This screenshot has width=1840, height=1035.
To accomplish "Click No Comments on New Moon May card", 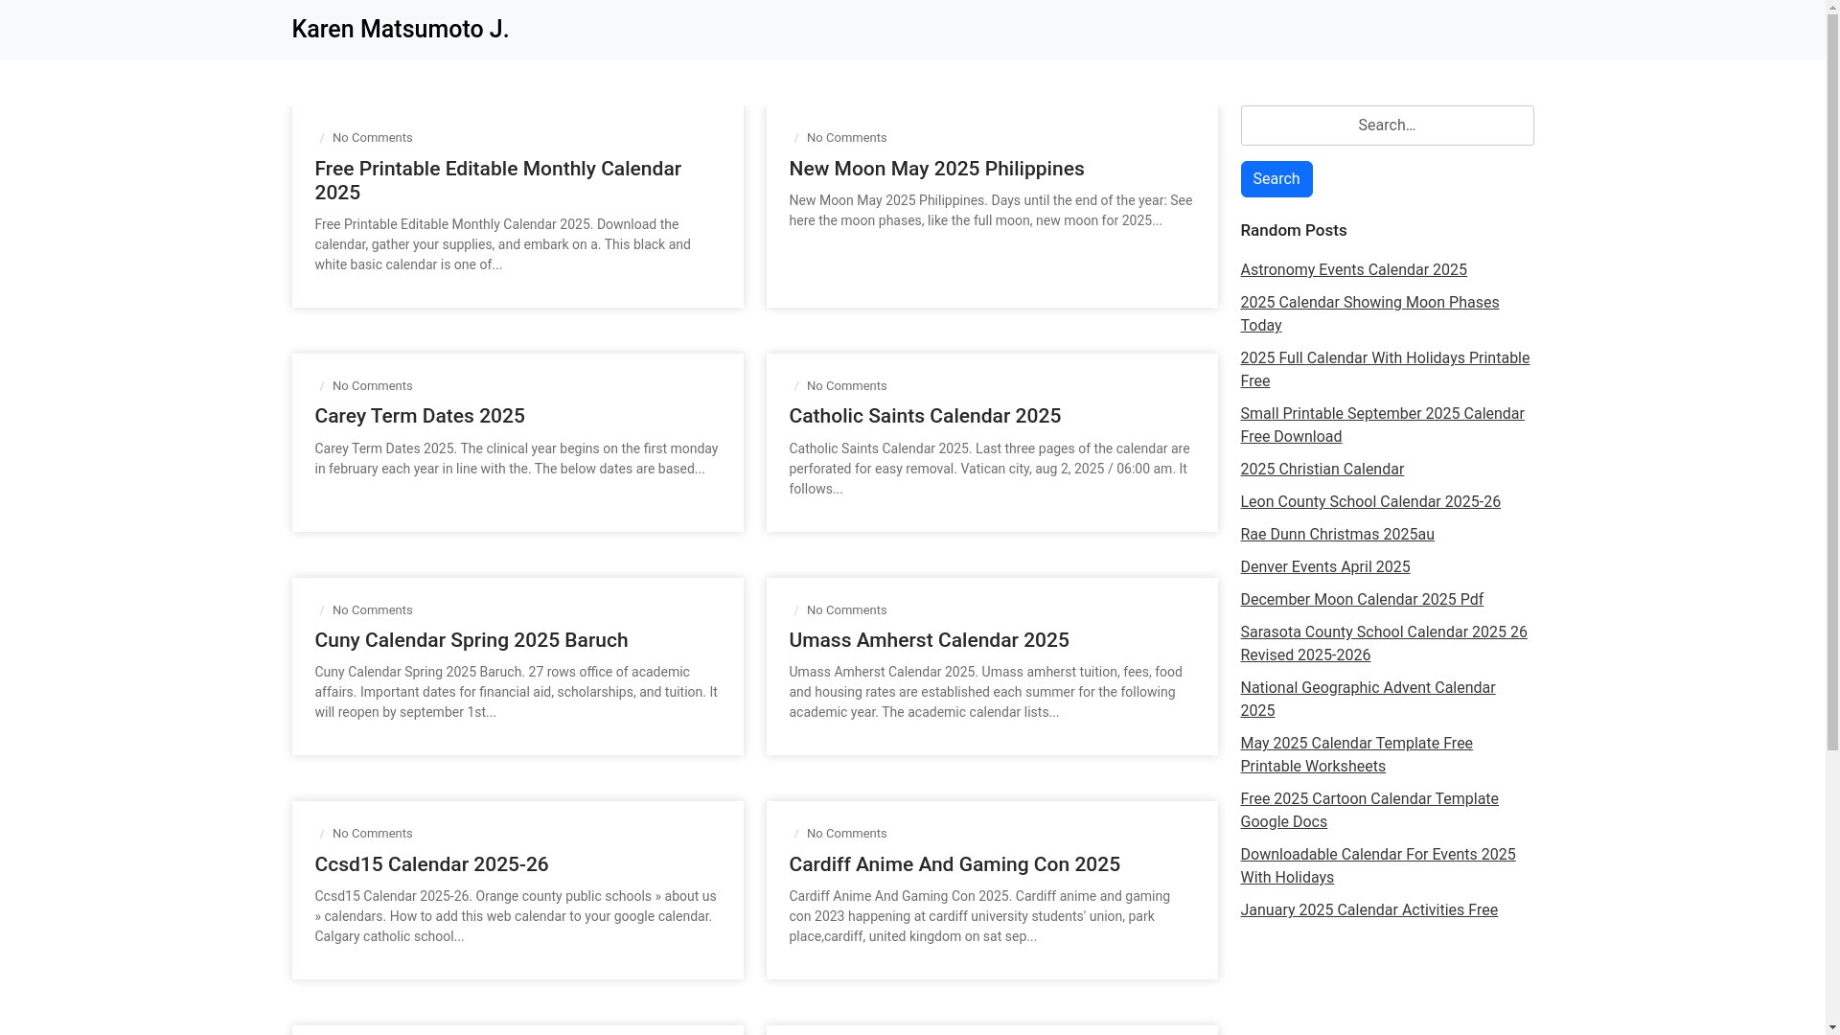I will [x=846, y=138].
